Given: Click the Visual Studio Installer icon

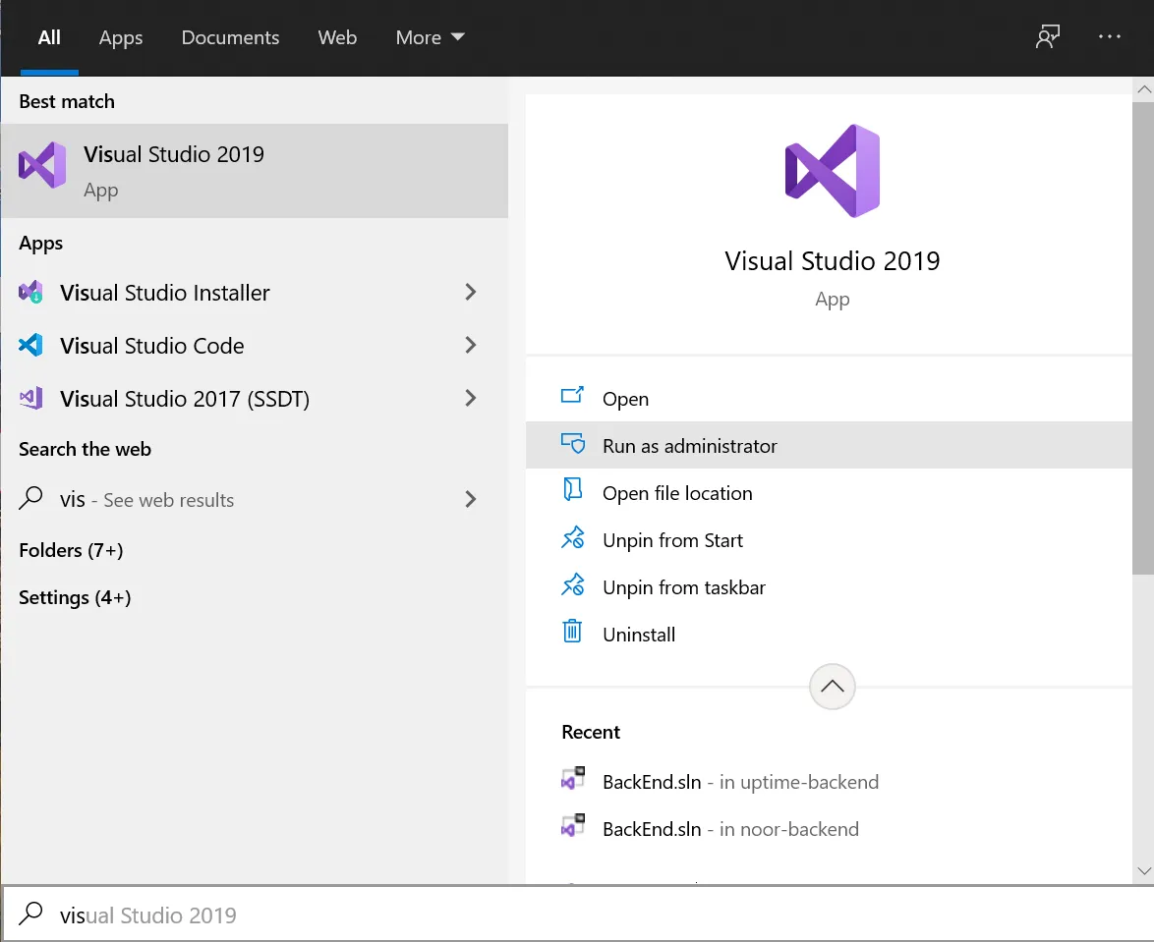Looking at the screenshot, I should [x=31, y=293].
